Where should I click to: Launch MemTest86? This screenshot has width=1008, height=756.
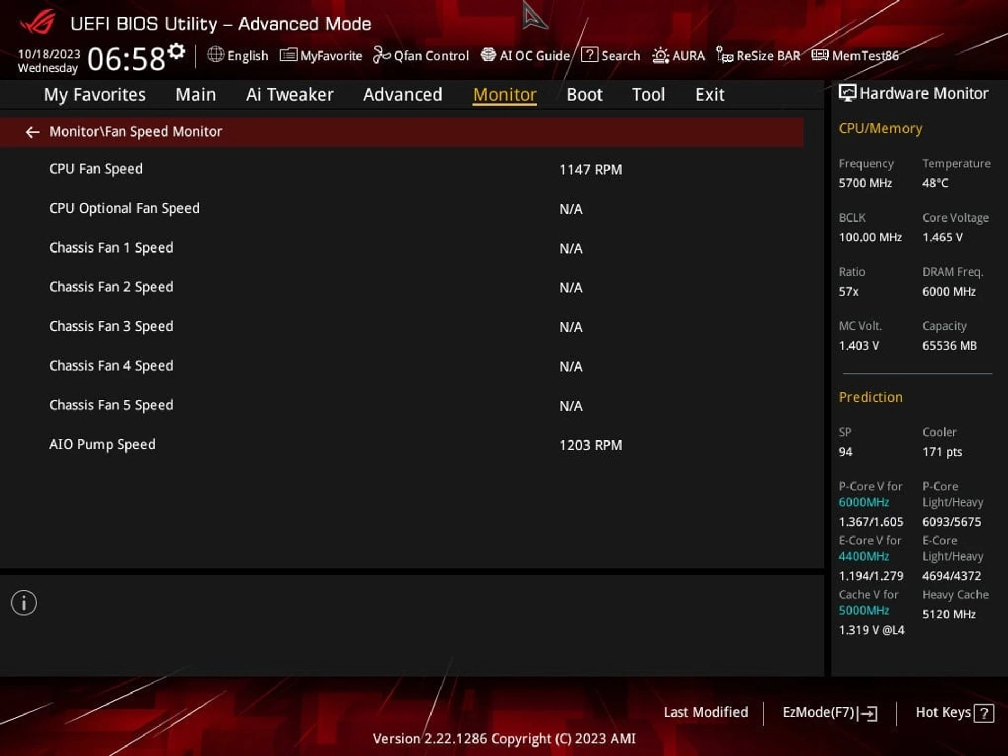[x=865, y=56]
